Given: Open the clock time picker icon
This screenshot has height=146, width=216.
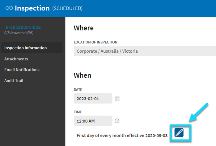Looking at the screenshot, I should coord(117,121).
